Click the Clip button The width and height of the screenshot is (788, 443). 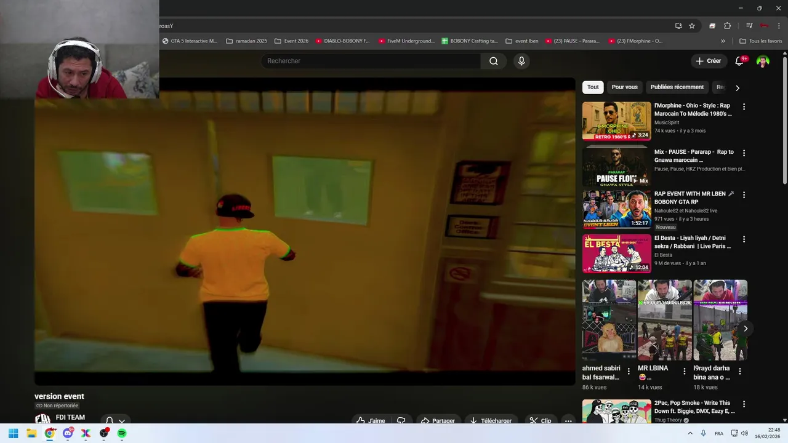click(x=540, y=421)
